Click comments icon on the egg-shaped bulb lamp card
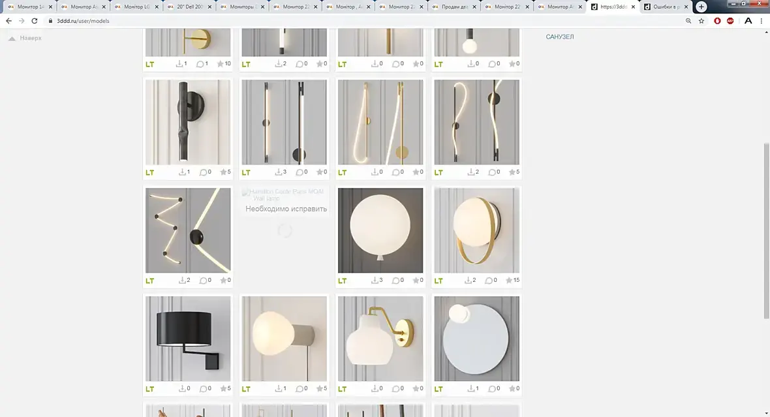 point(299,388)
